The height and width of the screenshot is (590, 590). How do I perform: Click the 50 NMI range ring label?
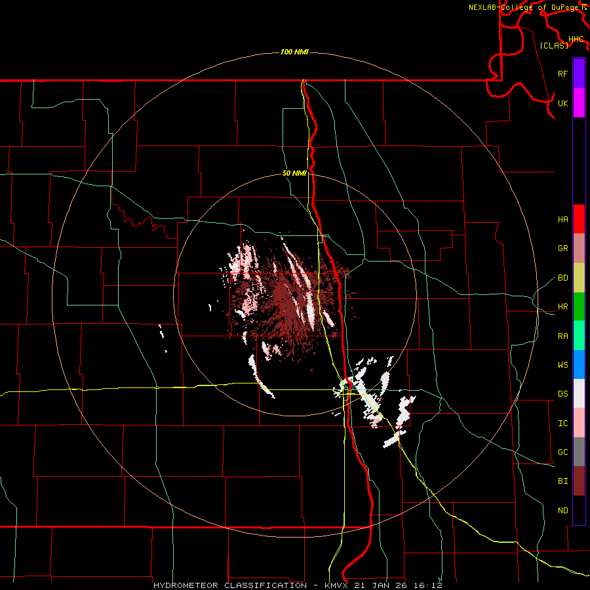[x=294, y=173]
